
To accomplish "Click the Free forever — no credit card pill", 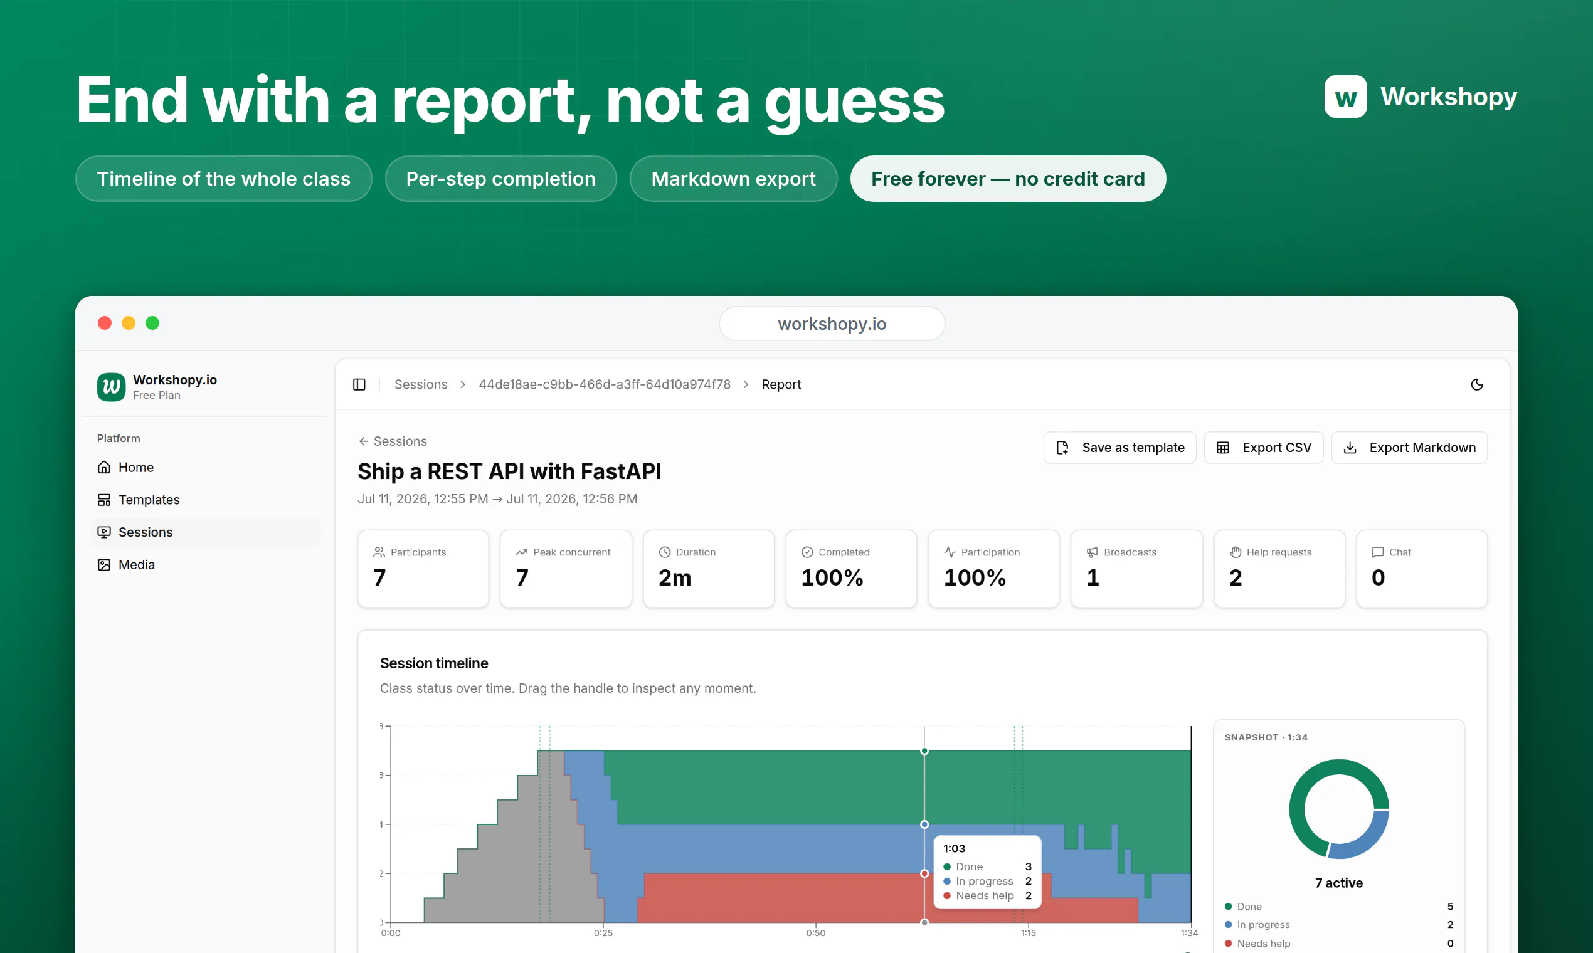I will coord(1008,179).
